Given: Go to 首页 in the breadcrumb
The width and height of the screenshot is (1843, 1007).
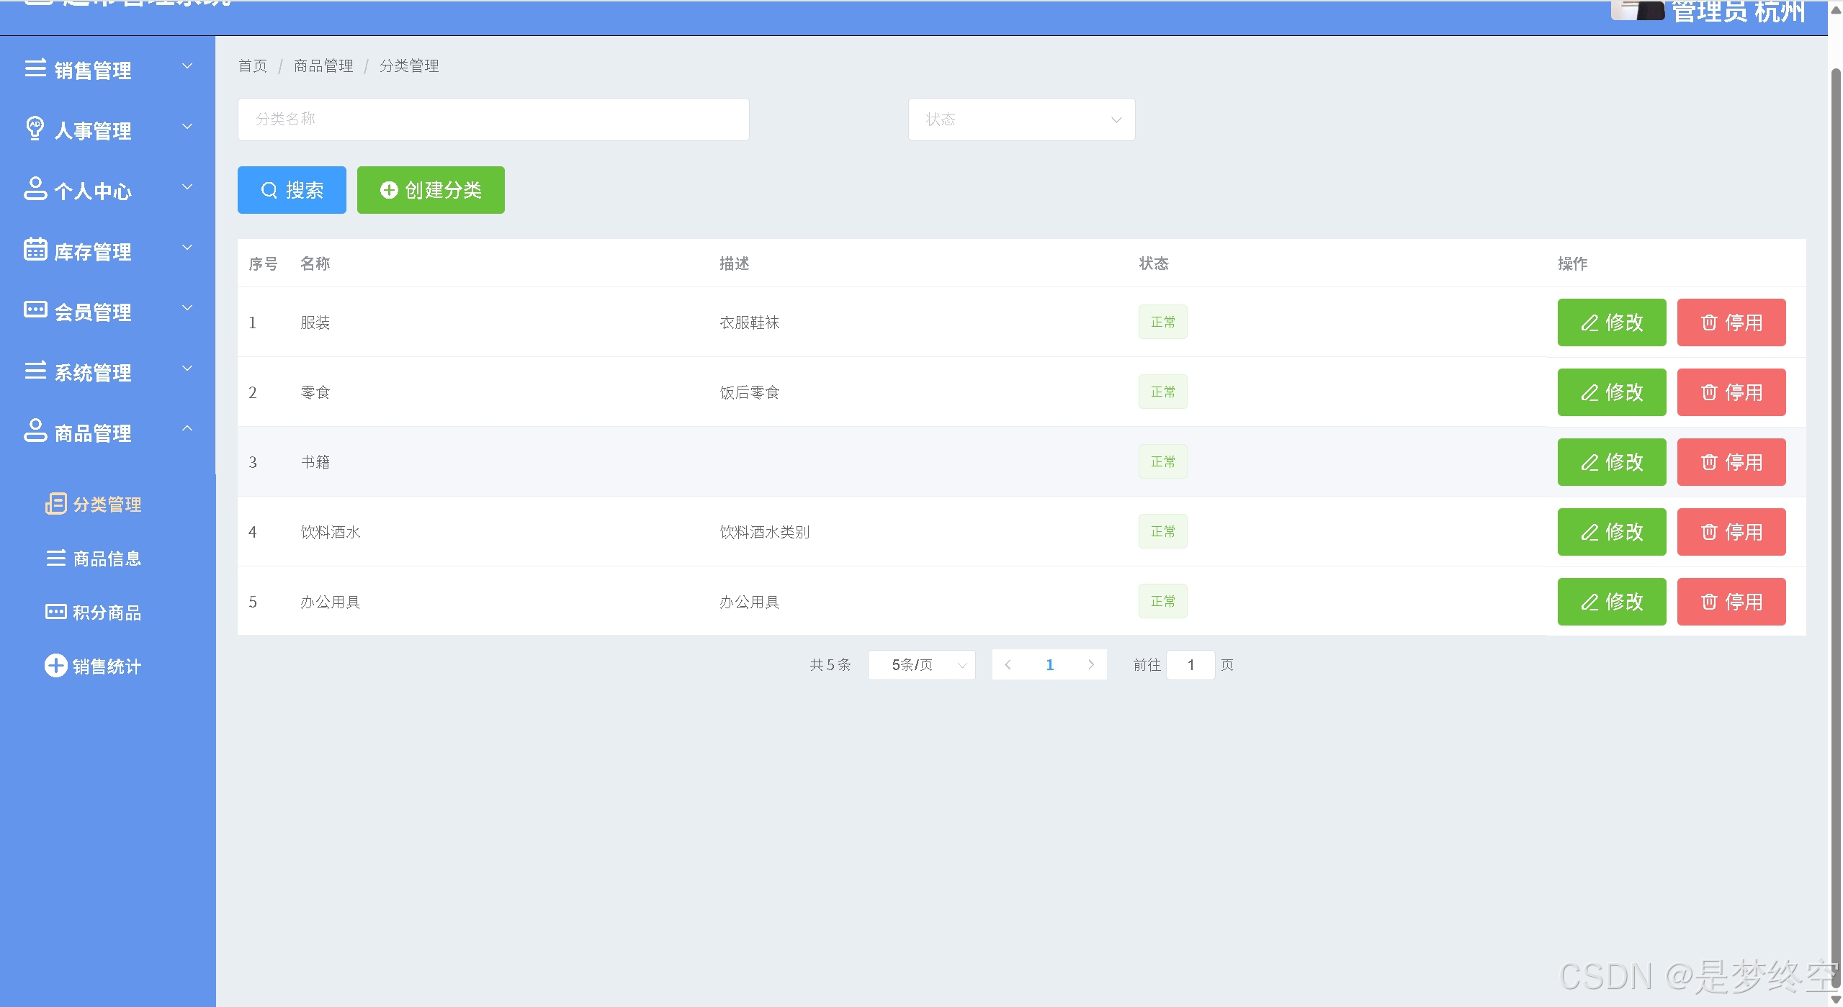Looking at the screenshot, I should pyautogui.click(x=253, y=66).
